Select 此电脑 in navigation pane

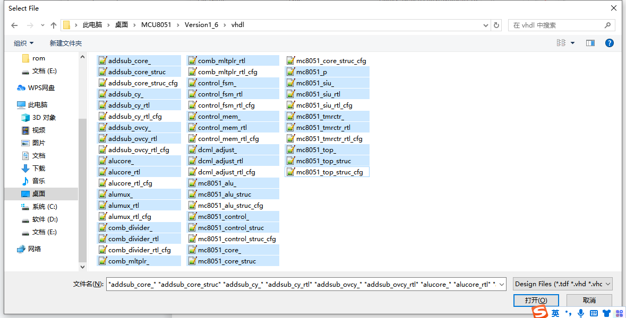tap(38, 105)
